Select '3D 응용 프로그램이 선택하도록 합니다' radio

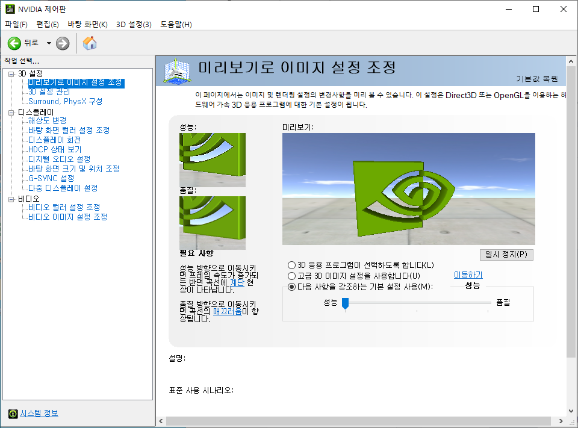[291, 265]
